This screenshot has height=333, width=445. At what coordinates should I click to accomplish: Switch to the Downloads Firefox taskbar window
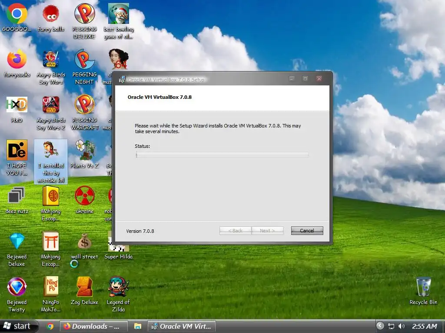pos(94,326)
